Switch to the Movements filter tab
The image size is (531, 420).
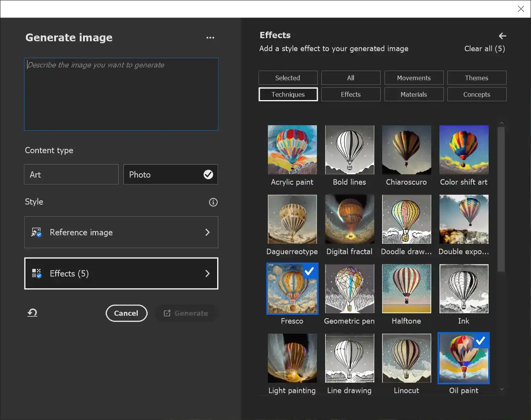(414, 78)
